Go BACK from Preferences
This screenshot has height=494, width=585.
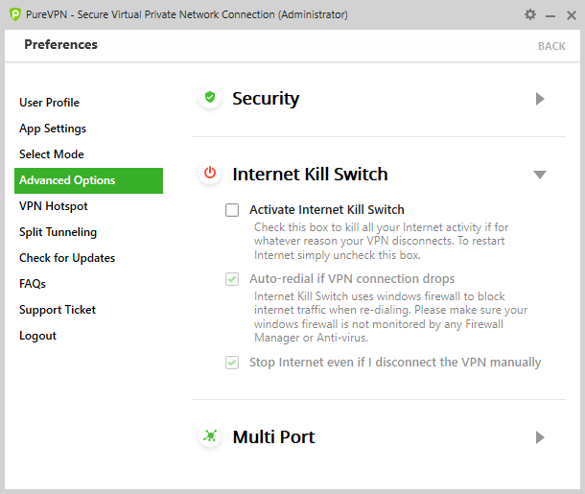(x=551, y=46)
